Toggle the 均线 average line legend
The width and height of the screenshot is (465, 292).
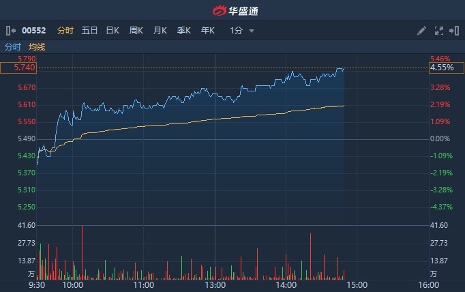(37, 47)
